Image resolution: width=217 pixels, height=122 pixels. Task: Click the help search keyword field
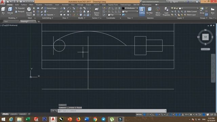pyautogui.click(x=154, y=2)
